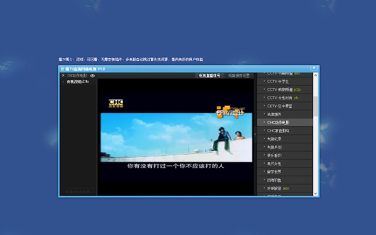Collapse the channel list with the side arrow

[255, 135]
